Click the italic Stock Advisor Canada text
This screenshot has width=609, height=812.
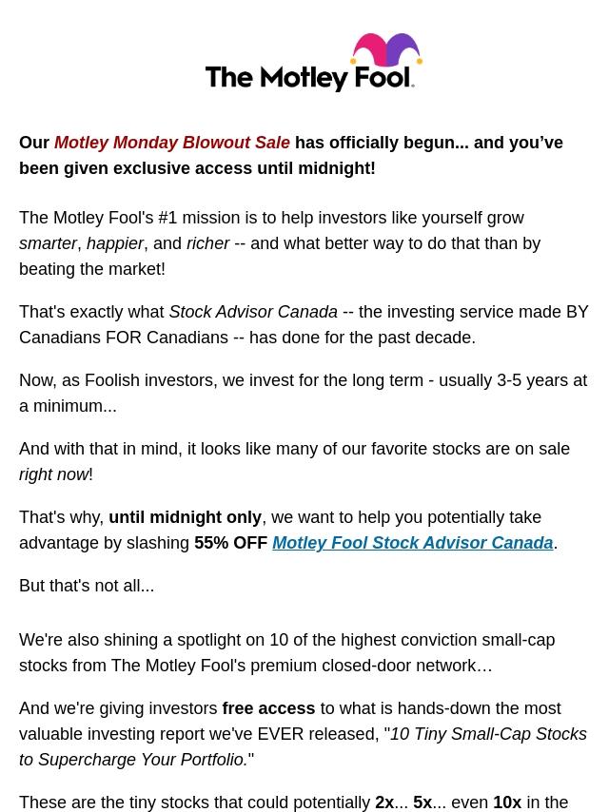coord(253,312)
